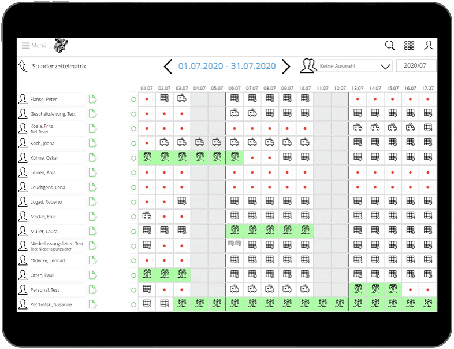Open document icon for Otten, Paul
The height and width of the screenshot is (349, 454).
pyautogui.click(x=92, y=275)
